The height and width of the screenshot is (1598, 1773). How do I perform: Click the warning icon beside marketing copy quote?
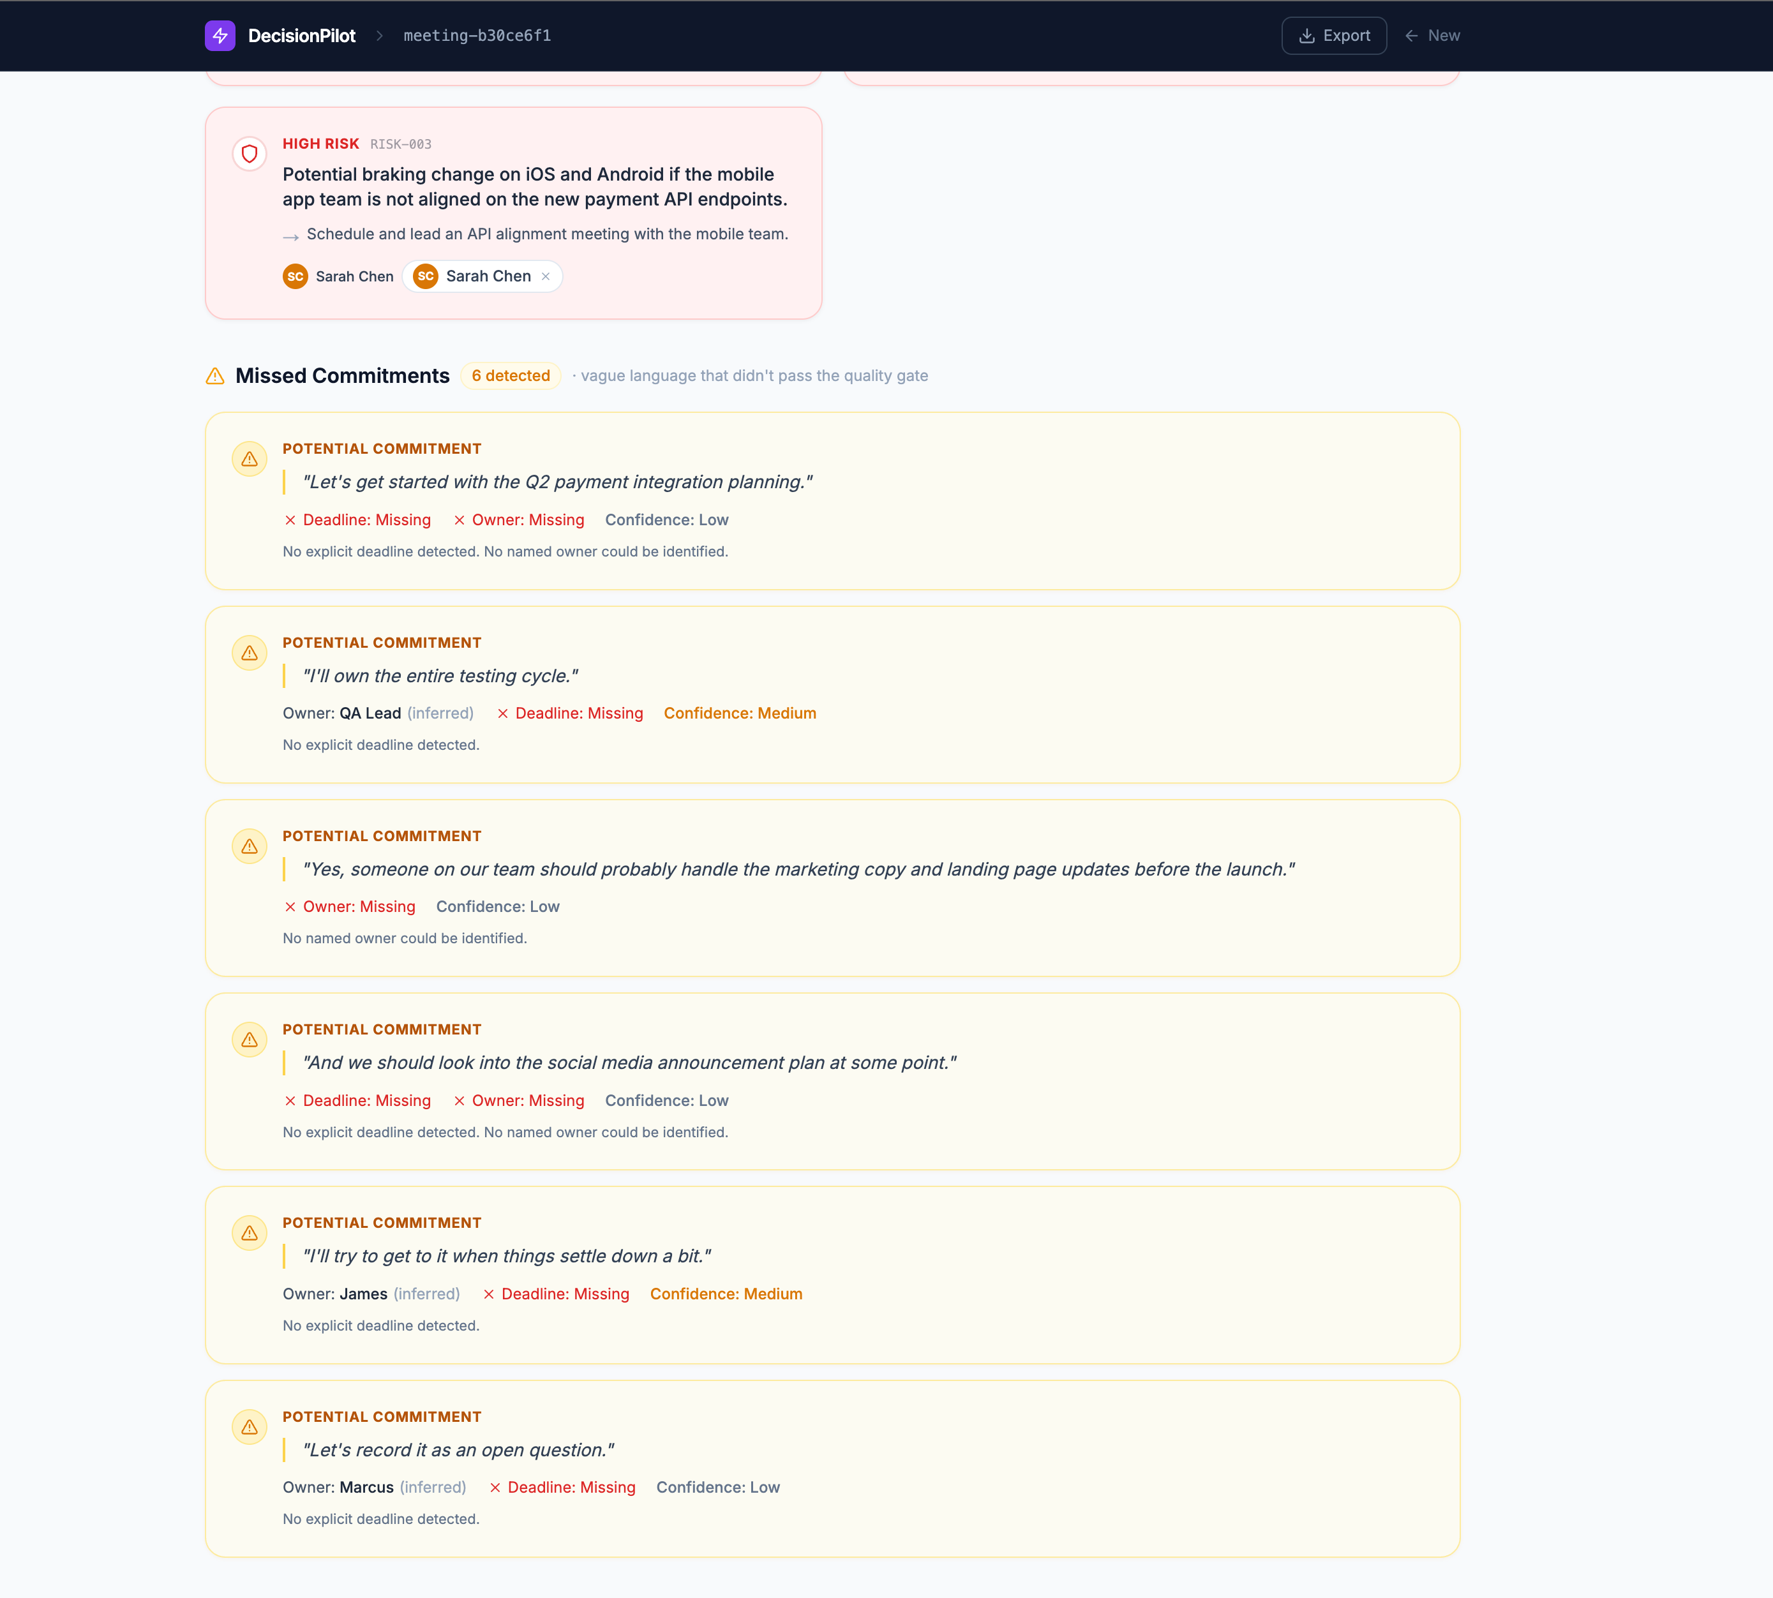click(250, 846)
